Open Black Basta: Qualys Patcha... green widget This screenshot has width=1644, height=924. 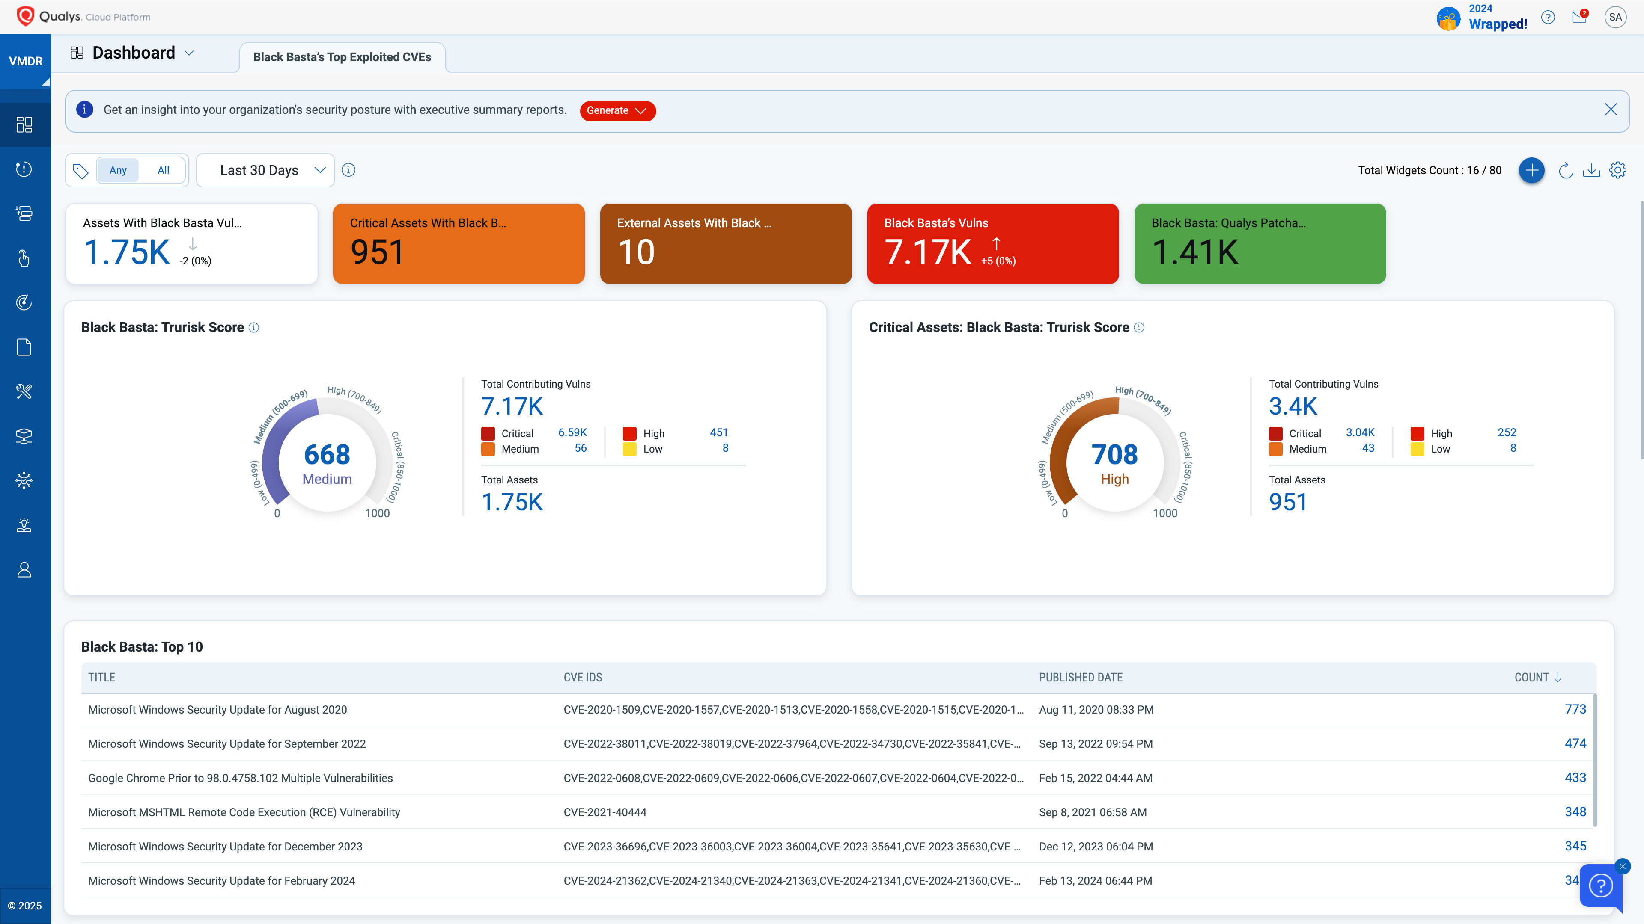pos(1260,243)
